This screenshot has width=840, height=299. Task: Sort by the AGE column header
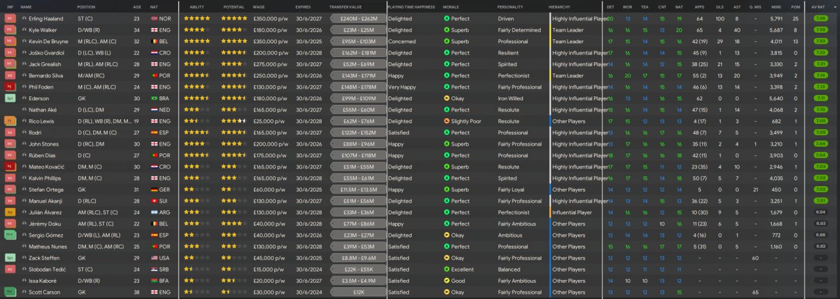tap(136, 7)
